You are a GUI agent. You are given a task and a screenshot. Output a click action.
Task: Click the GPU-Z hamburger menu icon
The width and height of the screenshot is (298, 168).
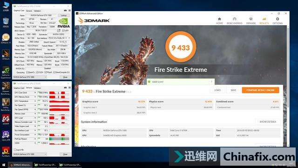69,10
